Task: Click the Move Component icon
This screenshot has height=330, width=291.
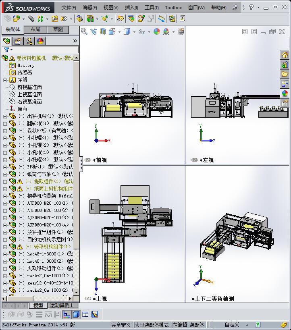Action: (x=64, y=19)
